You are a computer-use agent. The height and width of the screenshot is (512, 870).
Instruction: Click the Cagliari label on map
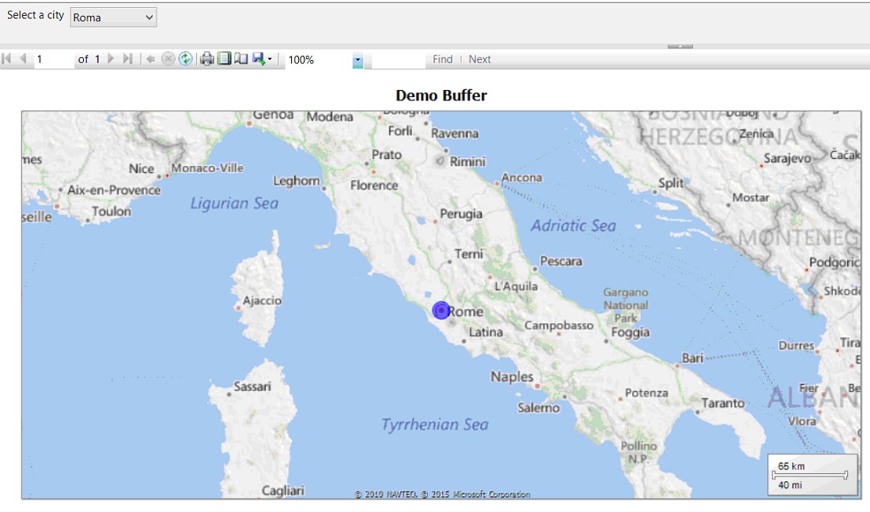tap(283, 491)
